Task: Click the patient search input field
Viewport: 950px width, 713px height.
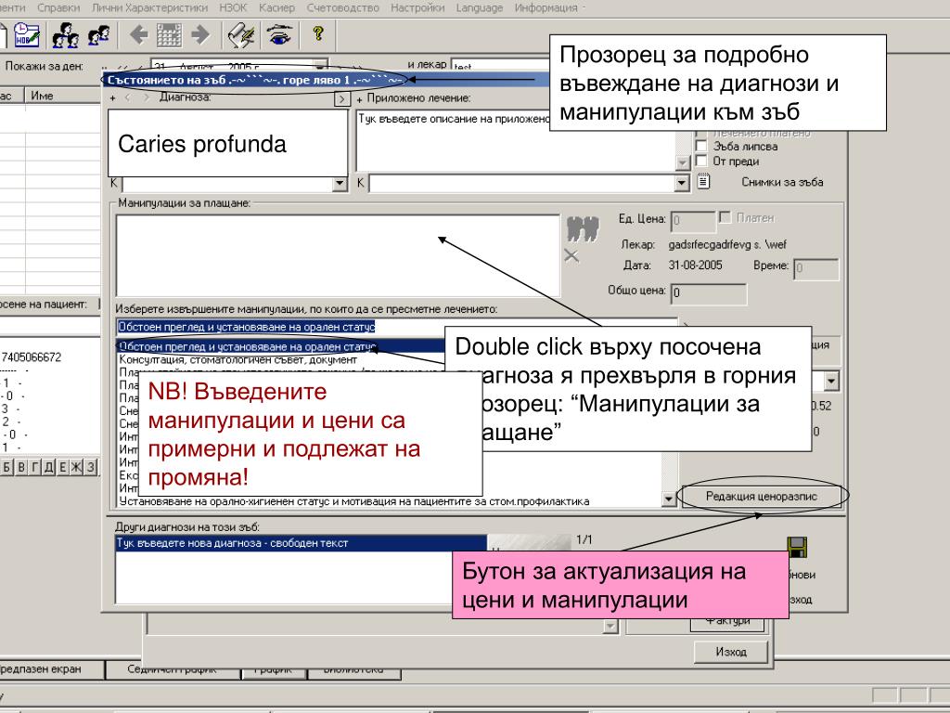Action: [x=50, y=326]
